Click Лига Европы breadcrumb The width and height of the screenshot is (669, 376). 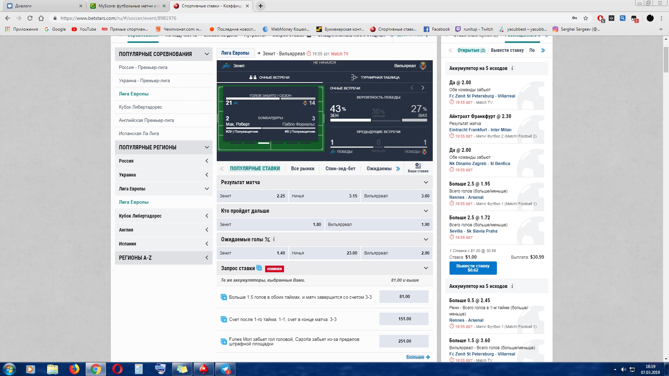point(235,53)
